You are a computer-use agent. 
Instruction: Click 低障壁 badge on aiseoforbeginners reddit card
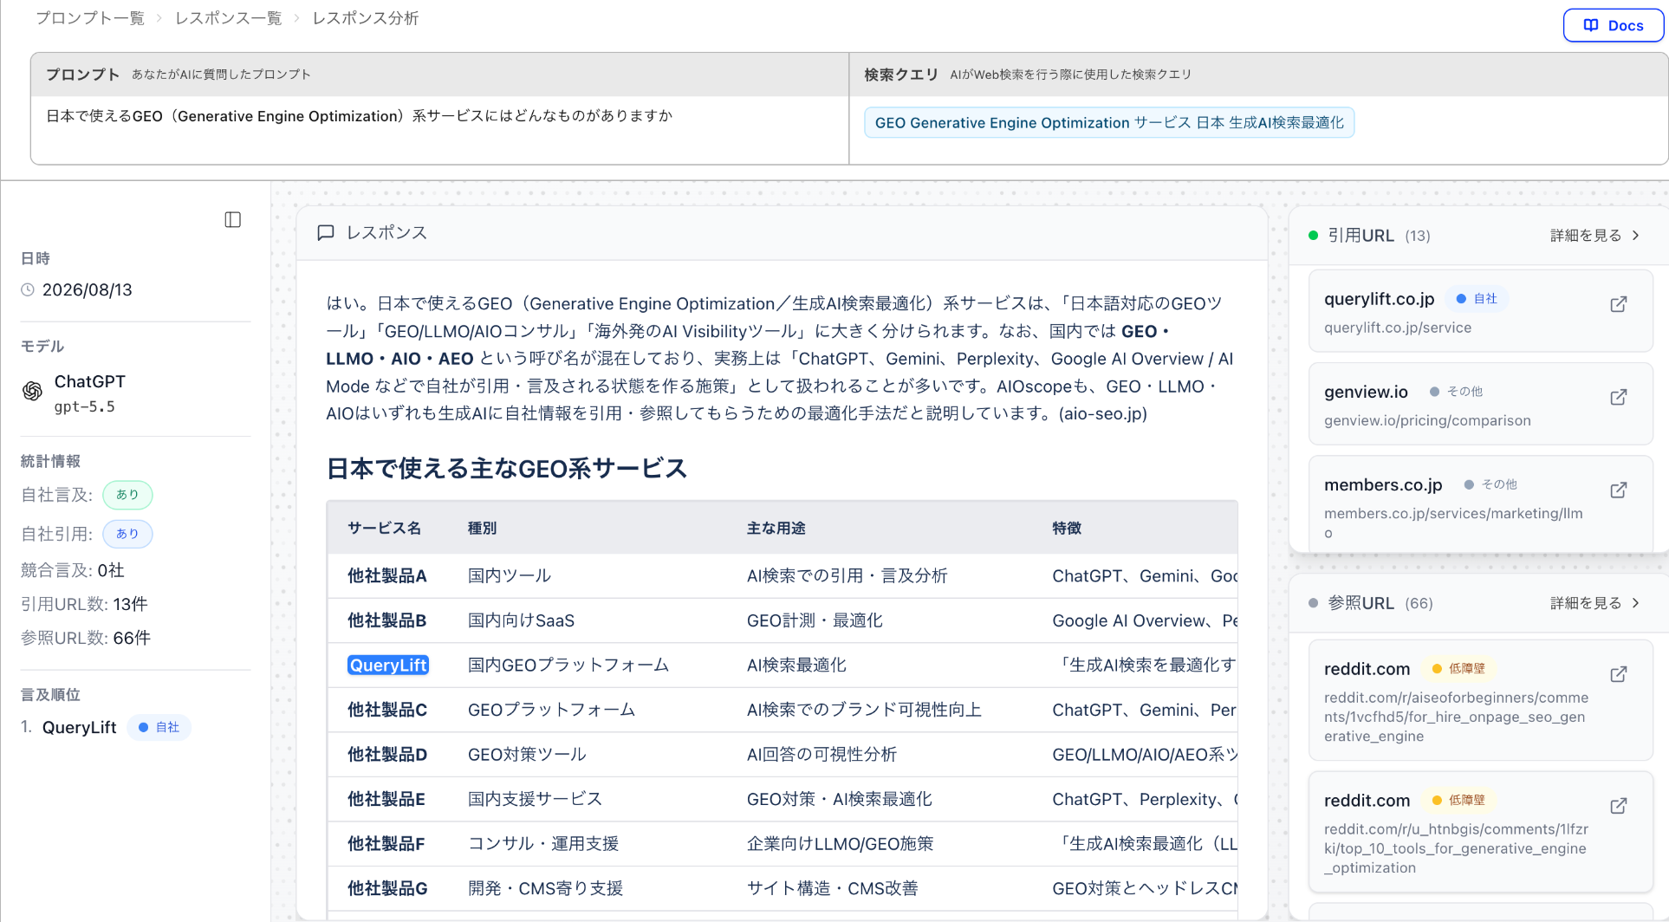click(x=1458, y=669)
